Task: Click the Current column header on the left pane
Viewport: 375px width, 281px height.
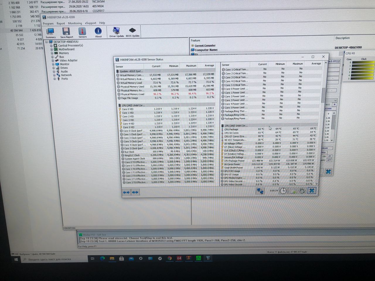Action: (x=156, y=66)
